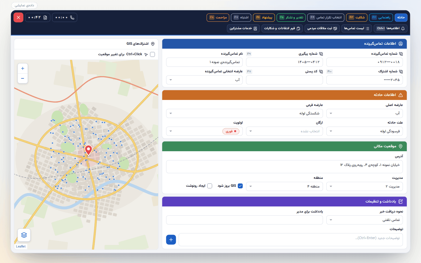Check ایجاد رونوشت checkbox

coord(210,186)
